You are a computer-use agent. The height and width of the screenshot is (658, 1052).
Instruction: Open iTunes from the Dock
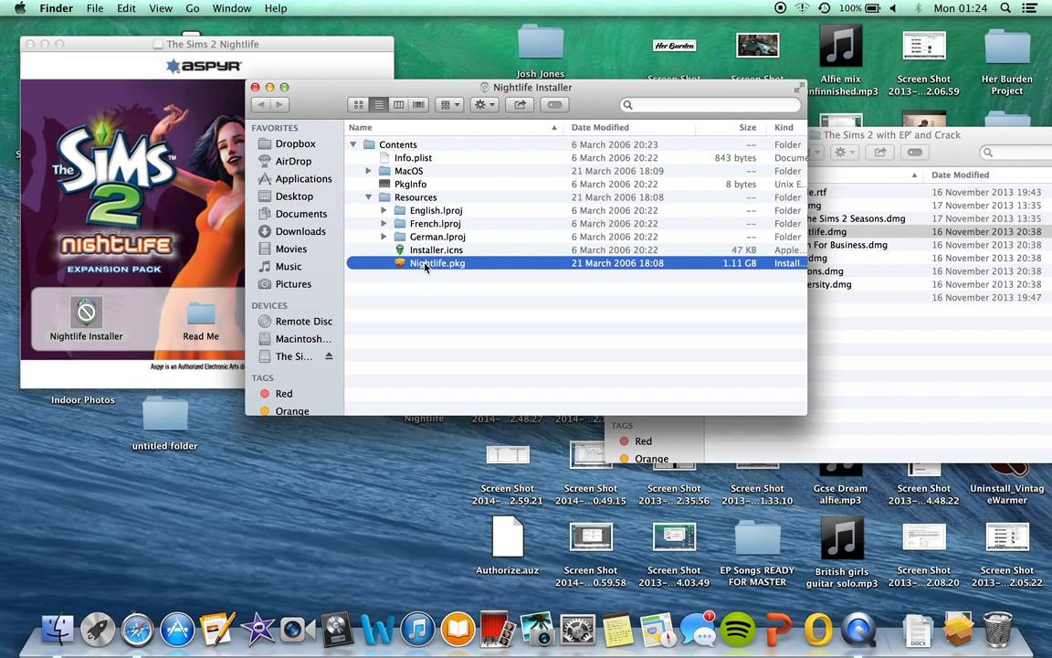pos(417,630)
